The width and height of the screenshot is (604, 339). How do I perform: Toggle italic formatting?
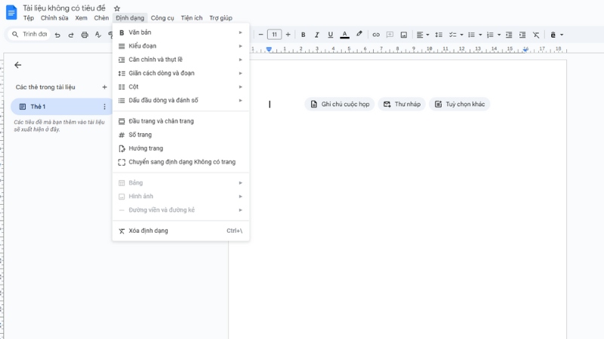316,35
